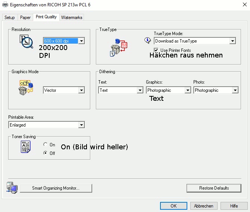Click the Graphics Mode vector icon
This screenshot has height=212, width=250.
(x=26, y=88)
